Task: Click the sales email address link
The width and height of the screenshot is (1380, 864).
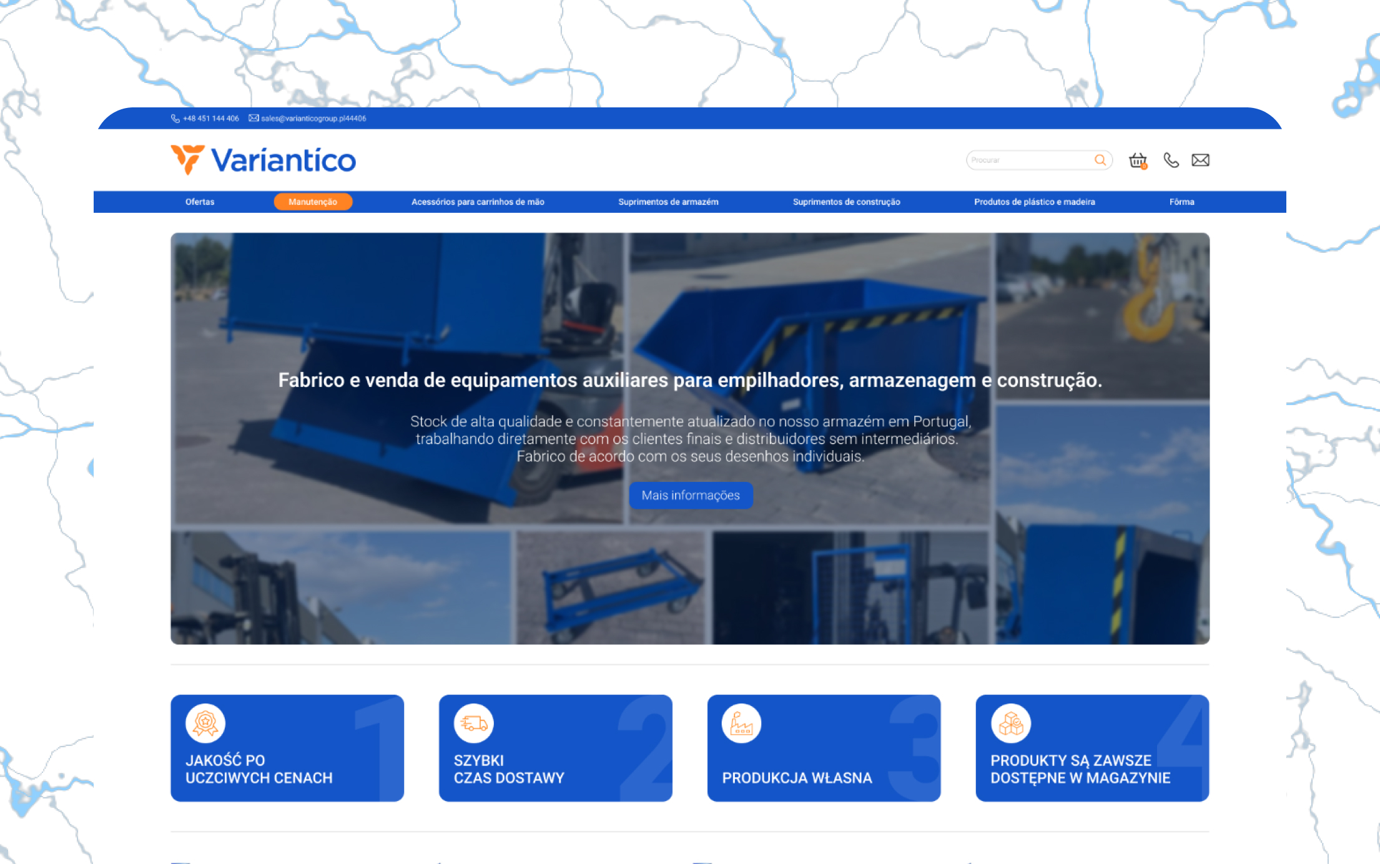Action: coord(313,119)
